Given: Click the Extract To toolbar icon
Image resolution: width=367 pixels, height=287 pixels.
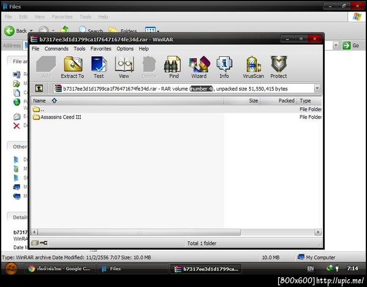Looking at the screenshot, I should click(x=73, y=67).
